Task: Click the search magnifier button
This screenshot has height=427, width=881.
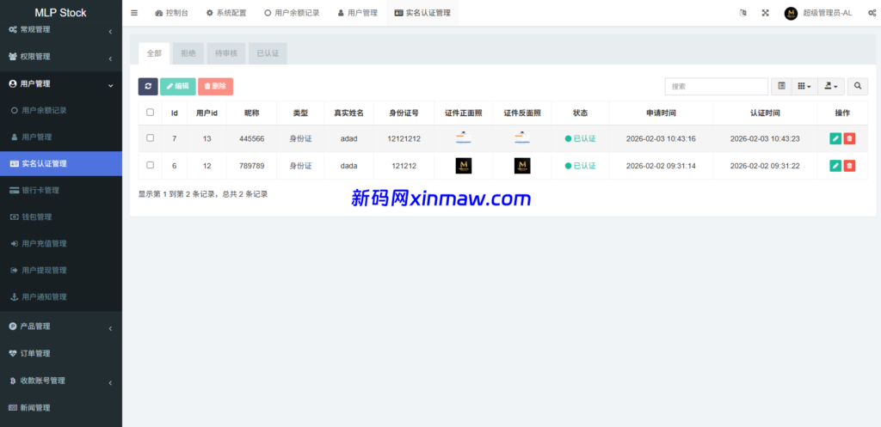Action: coord(858,87)
